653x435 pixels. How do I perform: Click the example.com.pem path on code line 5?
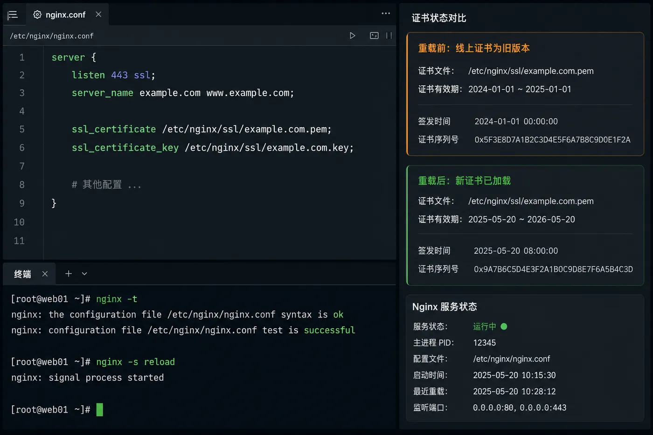(x=247, y=129)
